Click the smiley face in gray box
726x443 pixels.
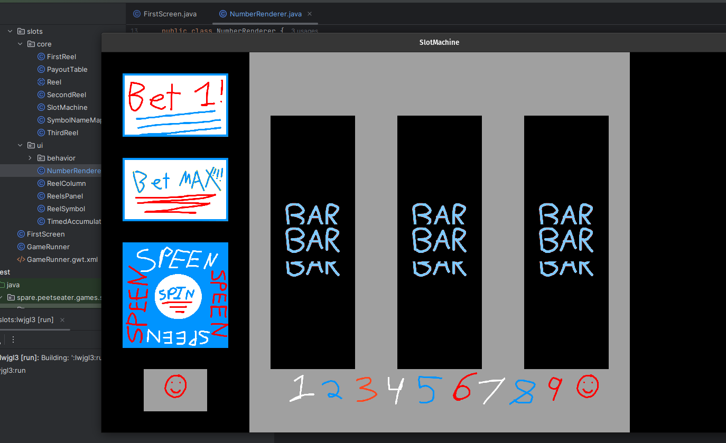(175, 390)
